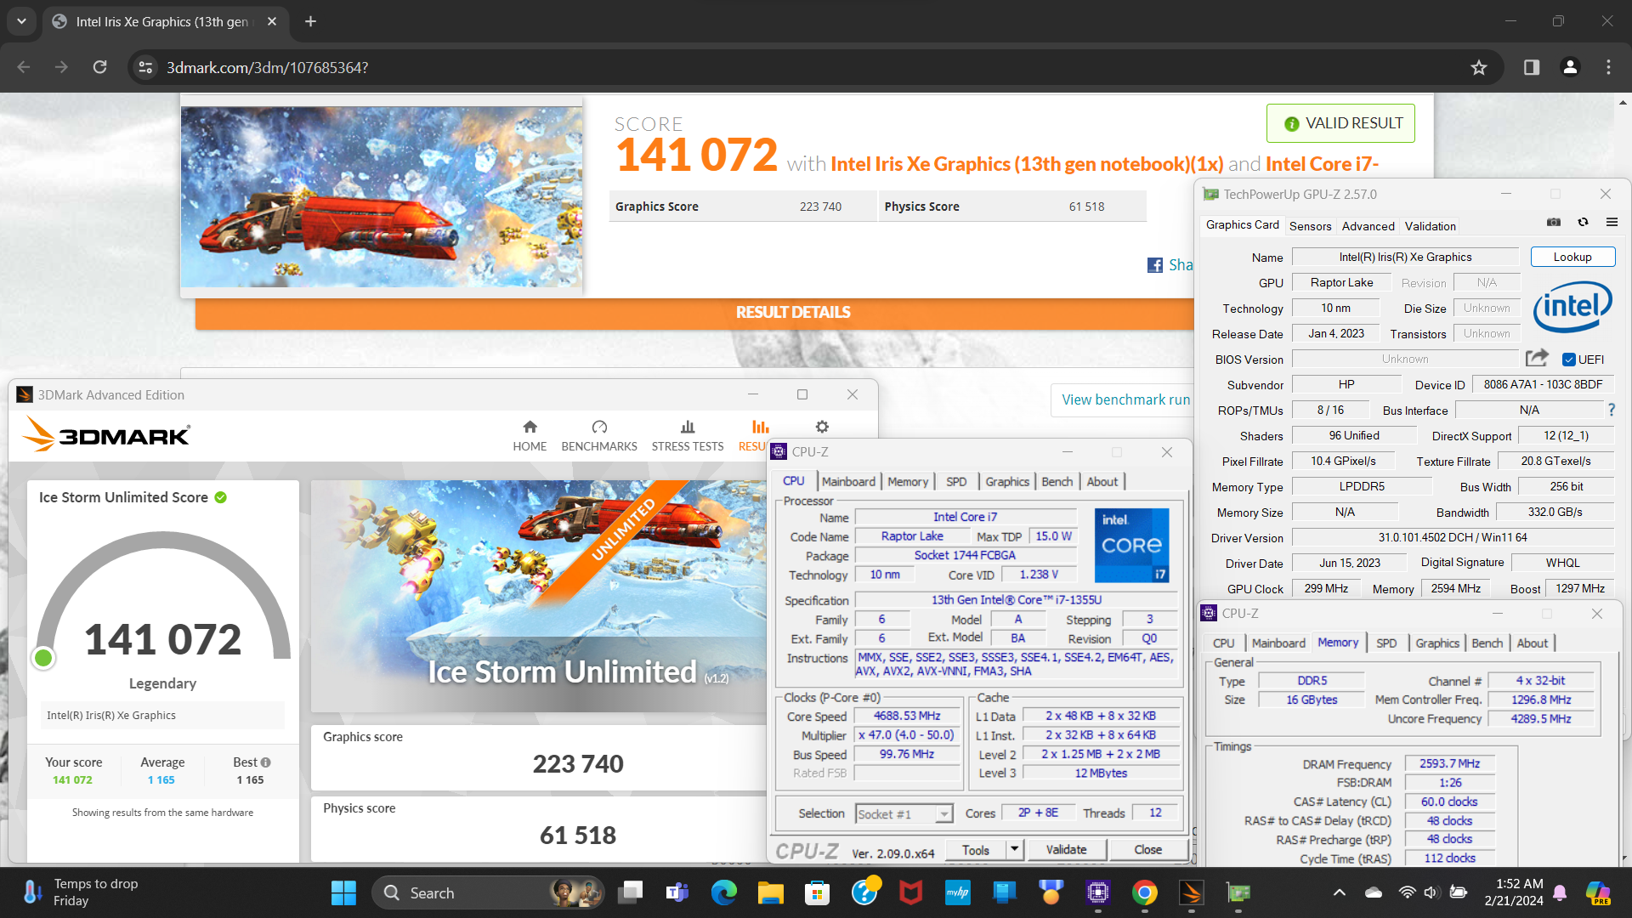Click the Intel Iris Xe Graphics link in score
Screen dimensions: 1632x918
pos(1027,164)
